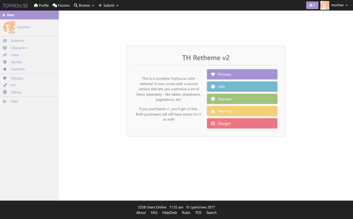Open Art in the sidebar
This screenshot has height=219, width=353.
[13, 85]
